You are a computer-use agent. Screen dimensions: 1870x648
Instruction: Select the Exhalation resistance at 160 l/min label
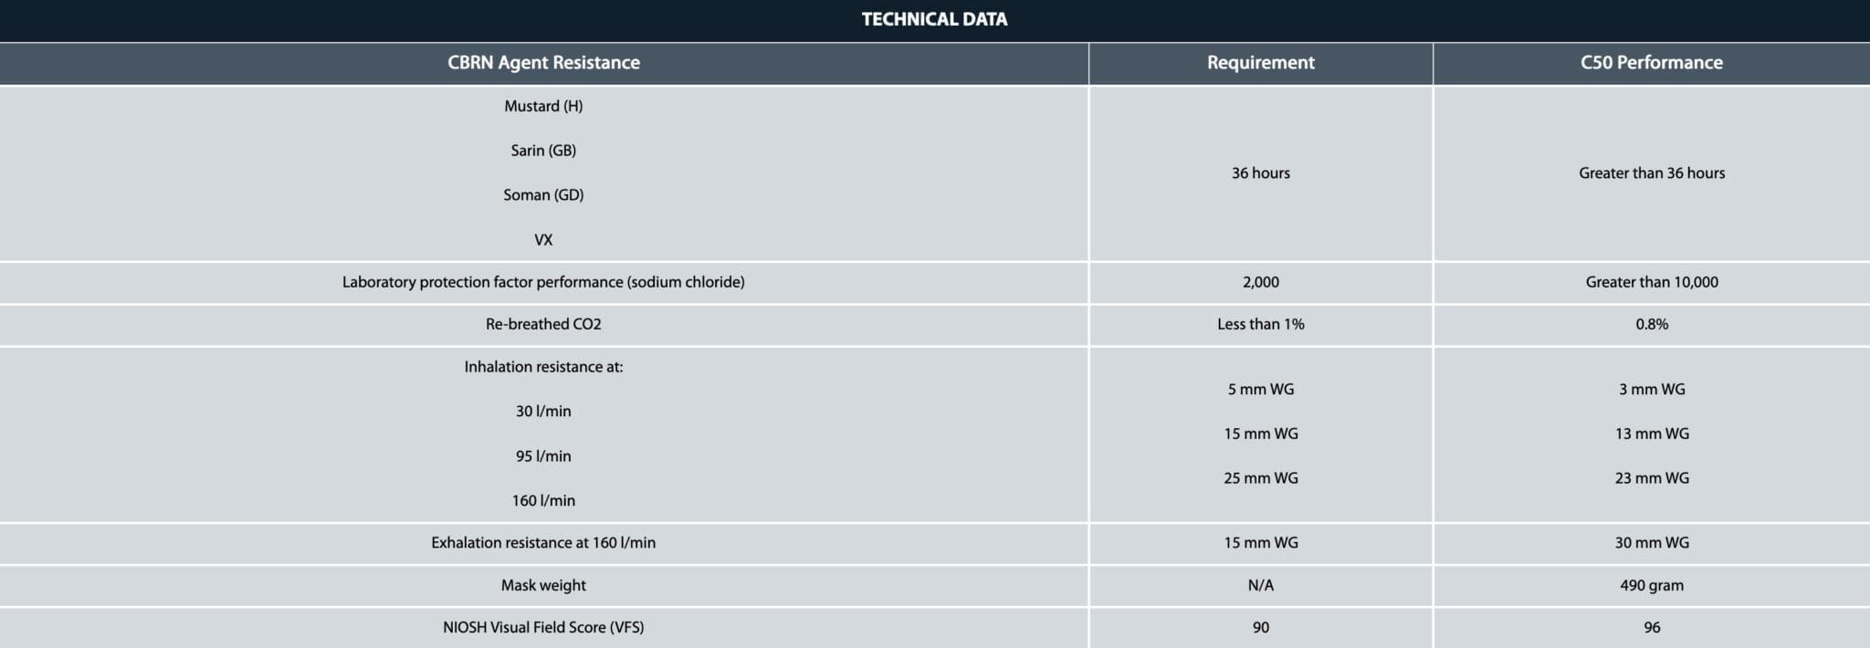[543, 543]
